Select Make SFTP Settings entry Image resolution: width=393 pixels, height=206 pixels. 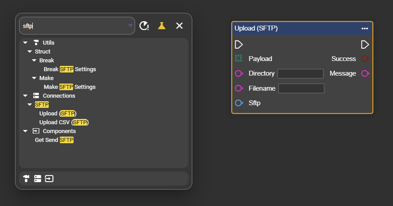click(70, 87)
